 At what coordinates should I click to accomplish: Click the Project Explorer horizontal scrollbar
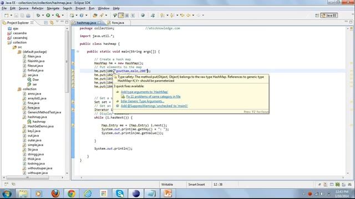click(x=27, y=178)
